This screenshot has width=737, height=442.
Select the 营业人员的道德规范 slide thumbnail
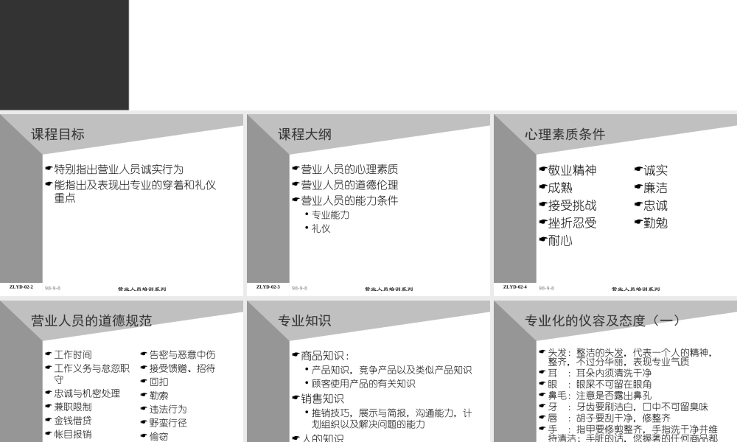click(x=122, y=371)
